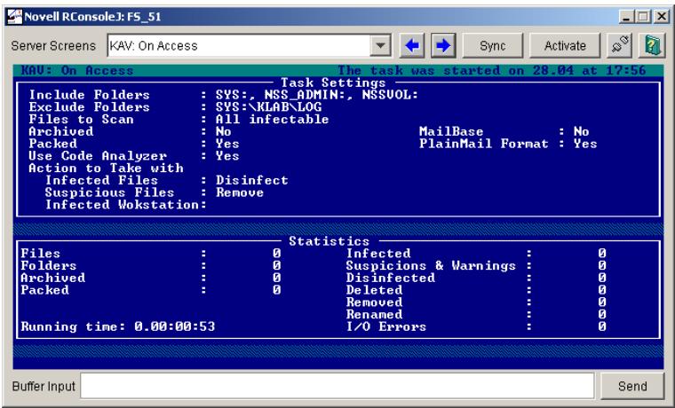Go to next server screen (right arrow)
This screenshot has width=675, height=408.
pos(443,45)
